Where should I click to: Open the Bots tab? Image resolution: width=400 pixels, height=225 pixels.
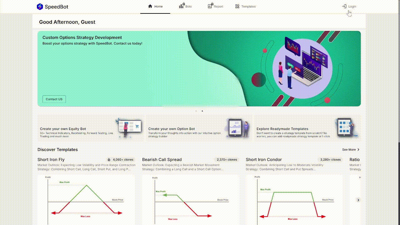tap(185, 7)
